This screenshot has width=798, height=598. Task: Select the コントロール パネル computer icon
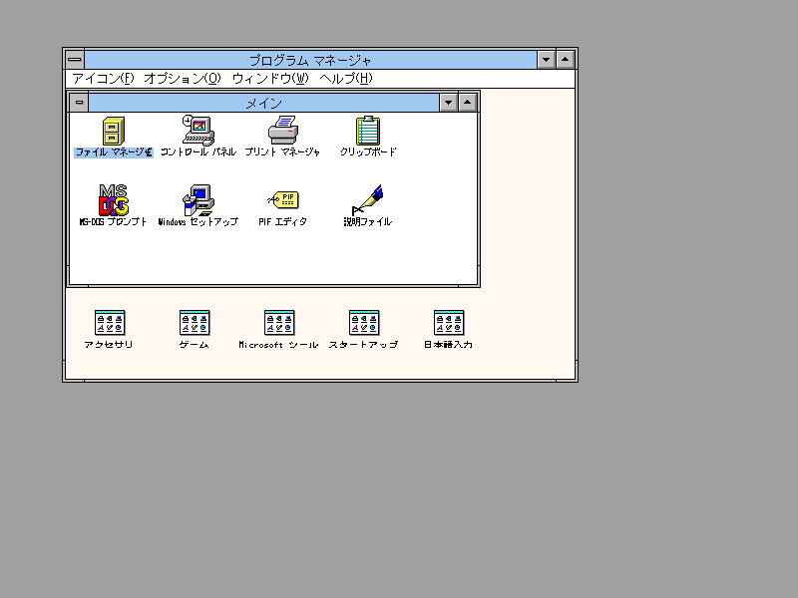pyautogui.click(x=198, y=131)
